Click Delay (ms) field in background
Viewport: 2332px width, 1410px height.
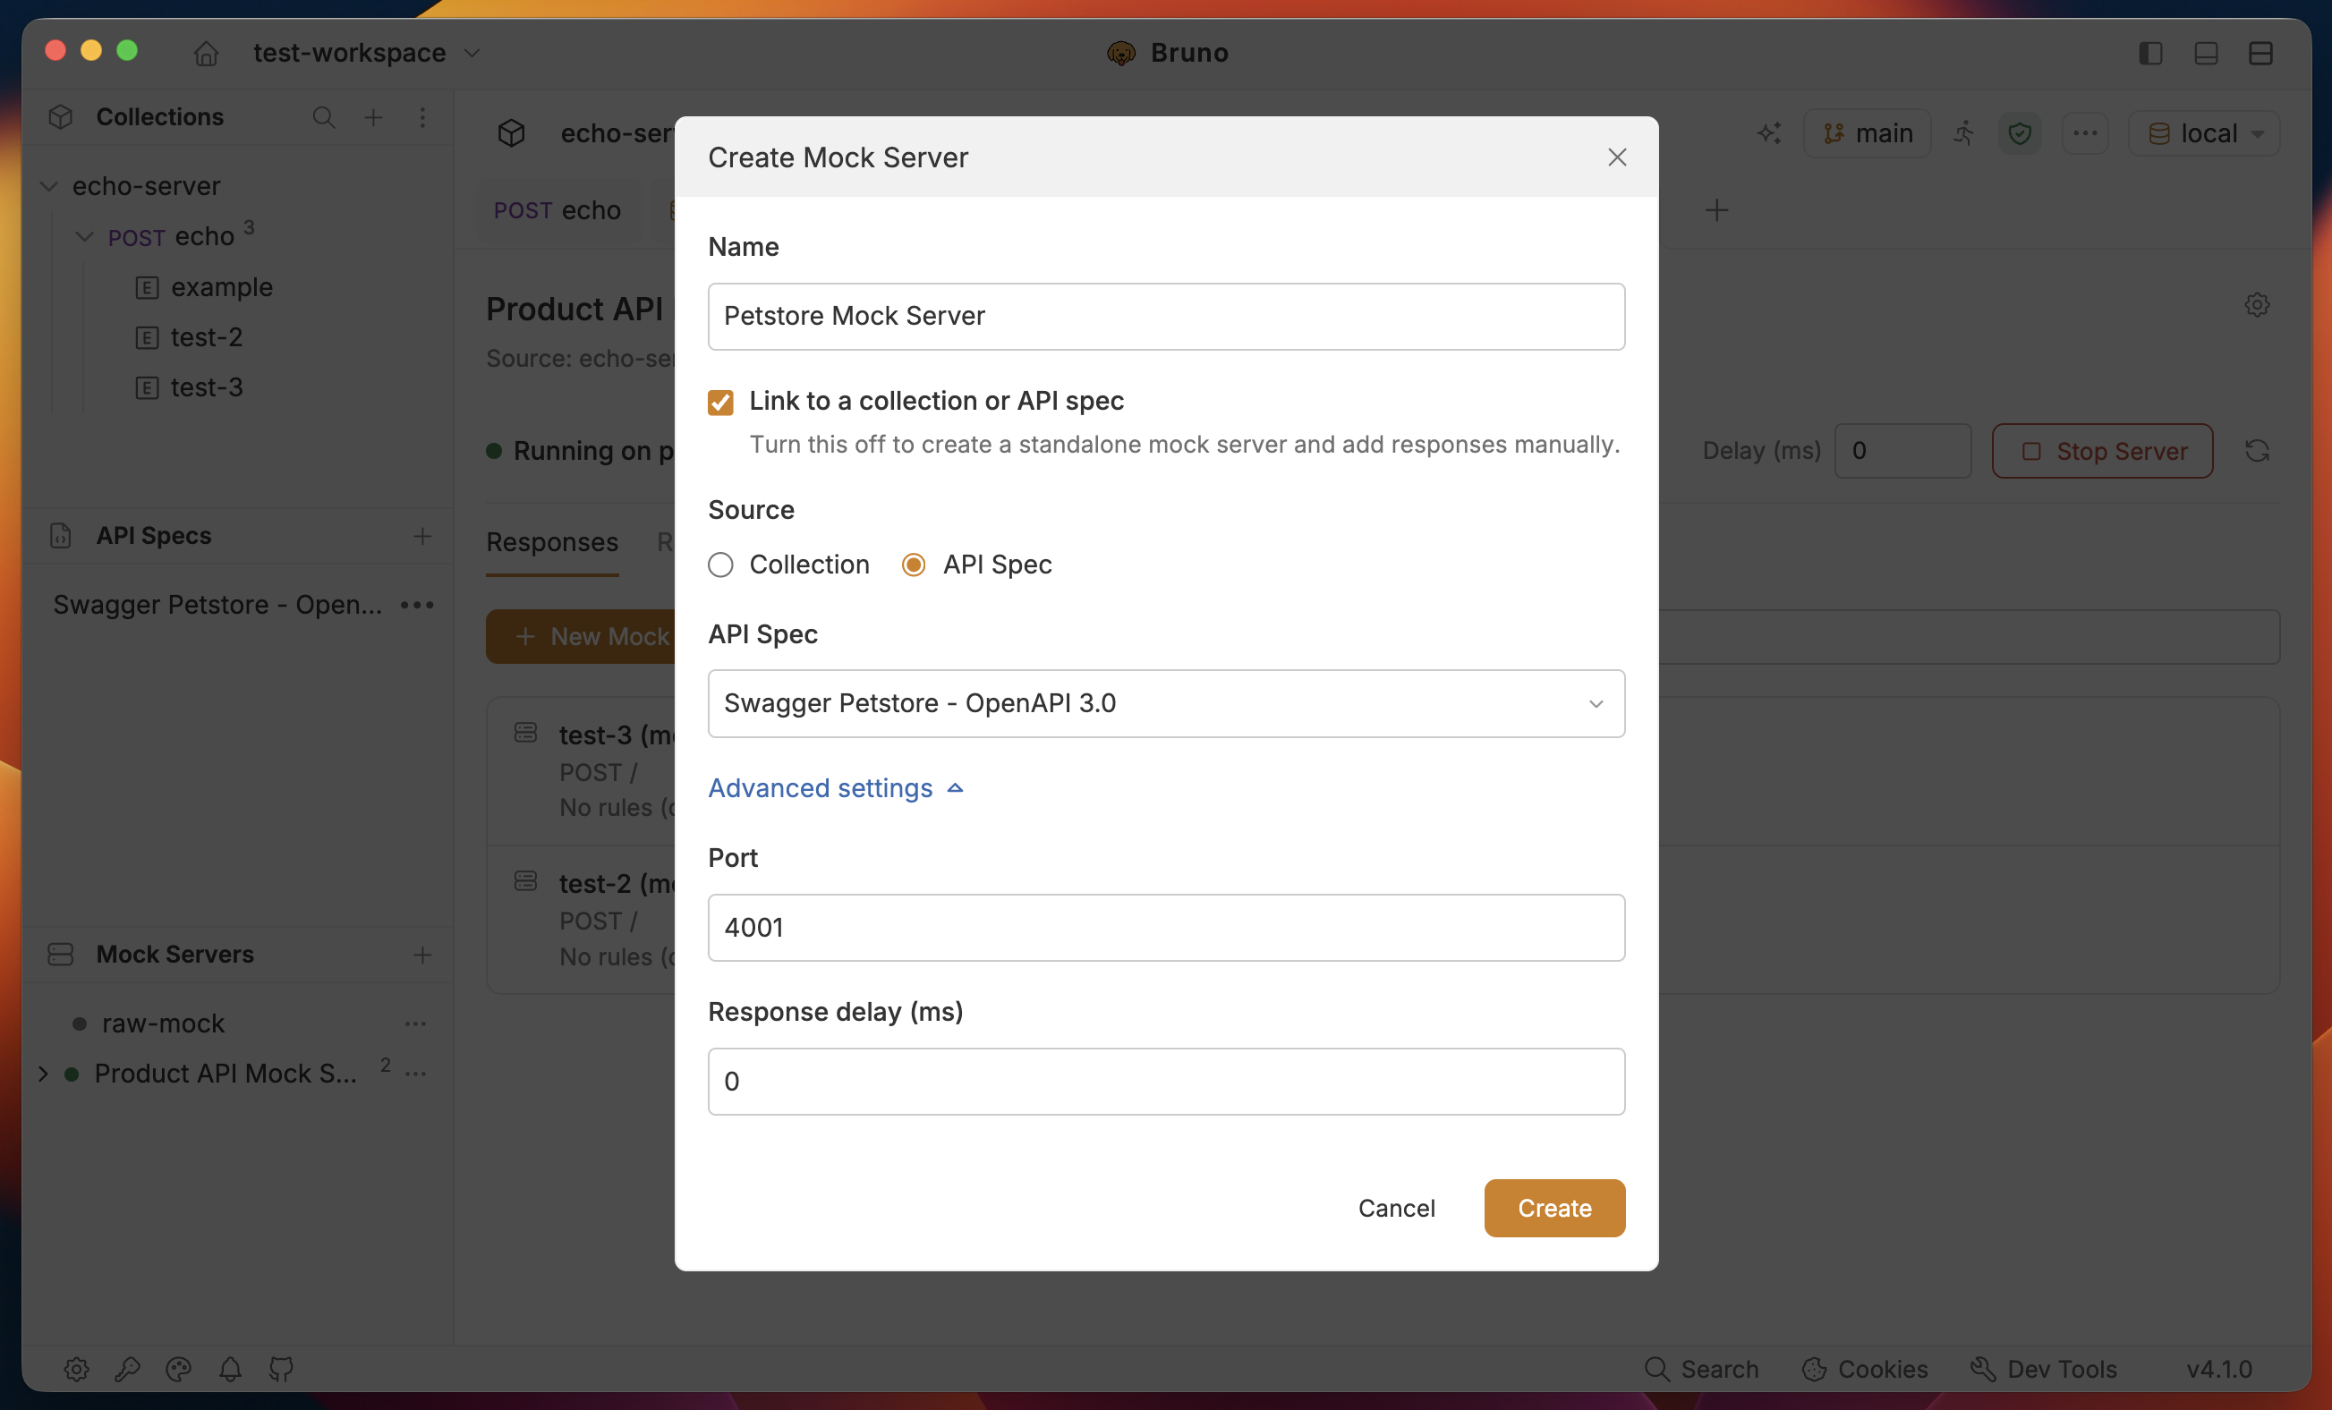tap(1902, 450)
